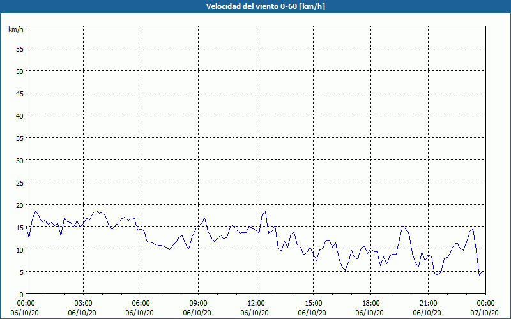Click the y-axis value 0
The height and width of the screenshot is (319, 511).
(x=22, y=295)
